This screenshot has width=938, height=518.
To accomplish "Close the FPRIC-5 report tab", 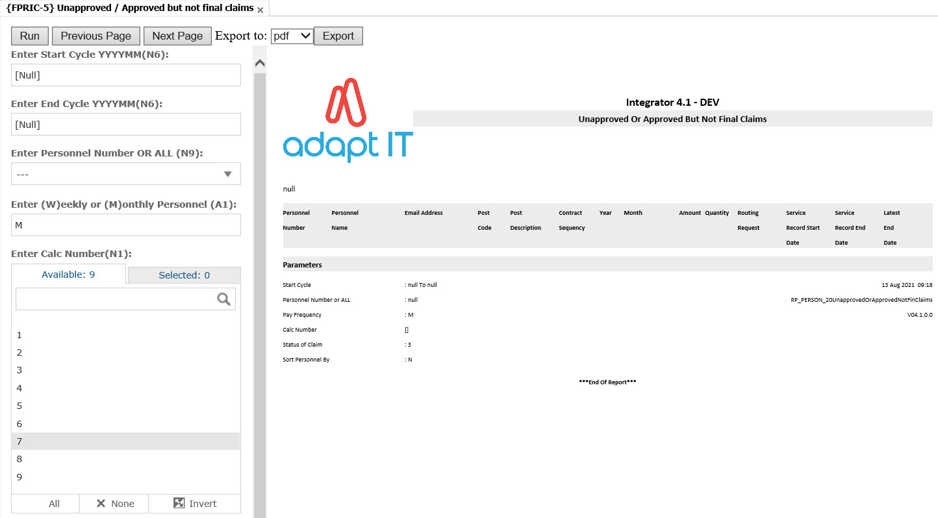I will (260, 10).
